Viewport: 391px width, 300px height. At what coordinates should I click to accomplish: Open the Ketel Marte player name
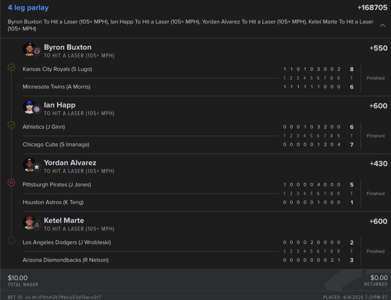tap(64, 220)
